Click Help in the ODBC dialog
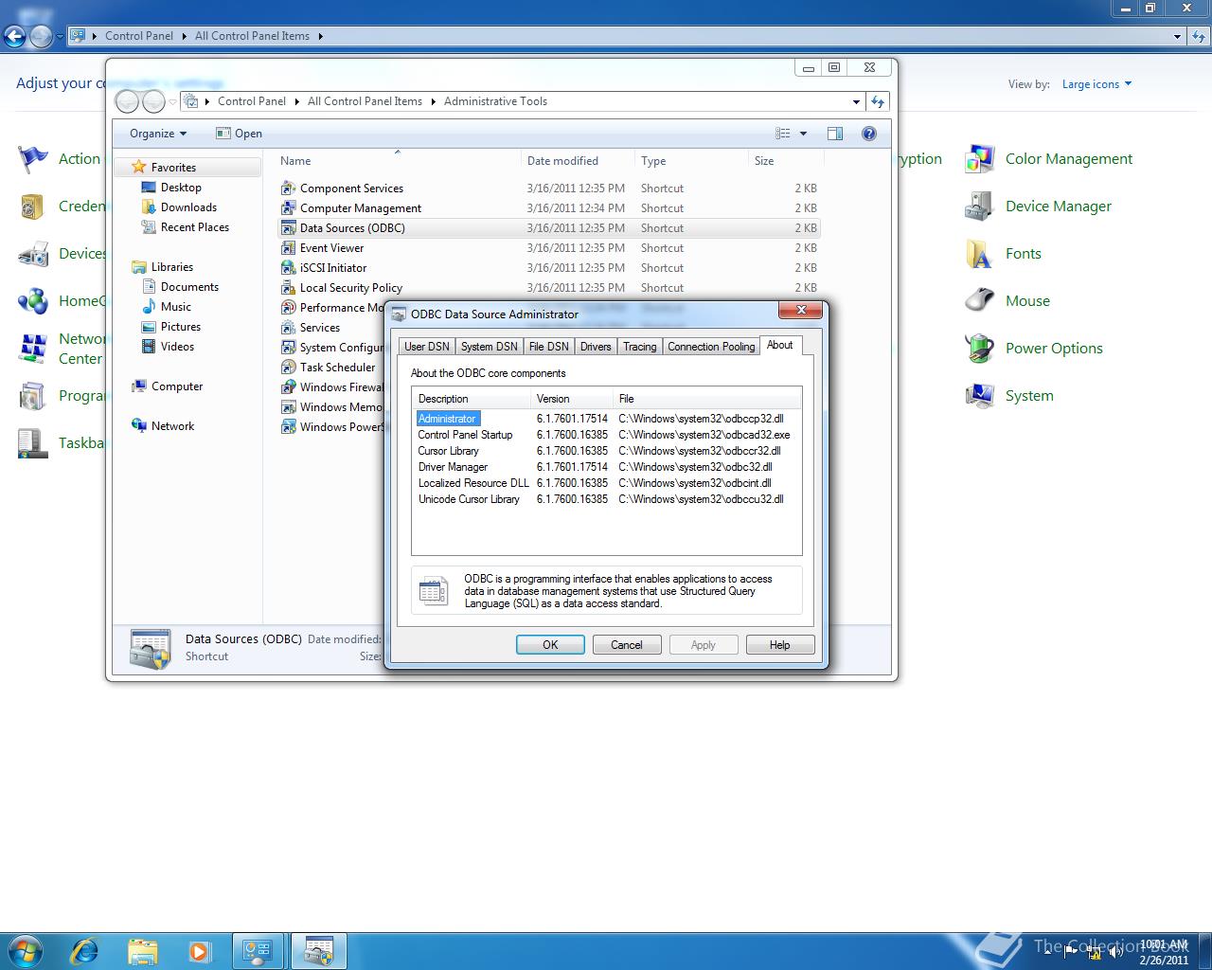The width and height of the screenshot is (1212, 970). tap(779, 644)
